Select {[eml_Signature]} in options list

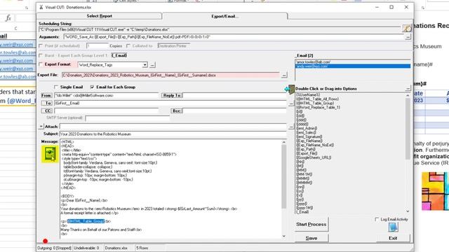(x=309, y=136)
